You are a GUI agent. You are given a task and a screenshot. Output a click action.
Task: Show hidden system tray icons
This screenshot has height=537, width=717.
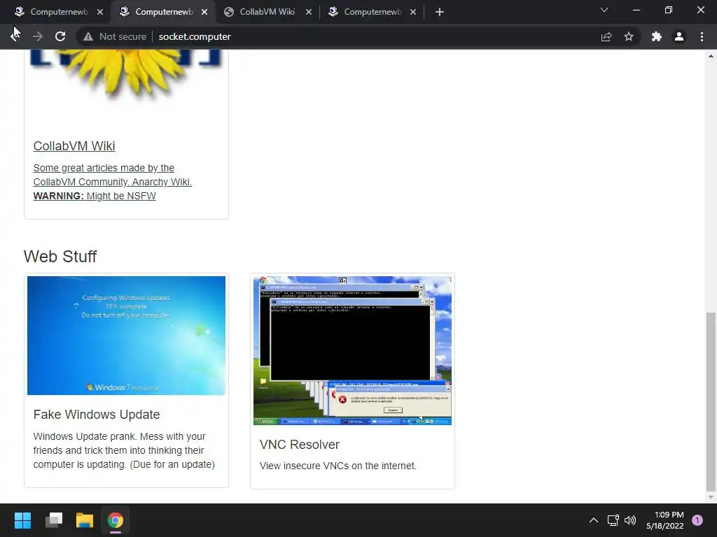594,520
